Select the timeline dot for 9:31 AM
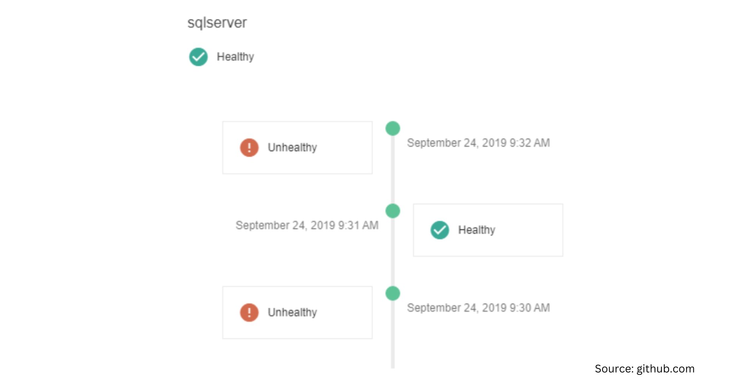 393,211
